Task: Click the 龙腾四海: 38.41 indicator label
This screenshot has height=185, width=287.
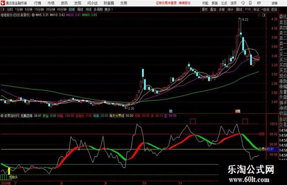Action: click(x=31, y=116)
